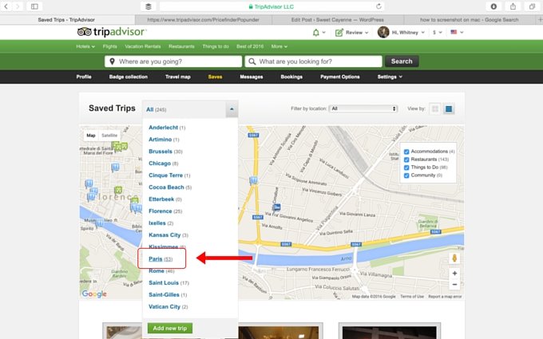Switch map to Satellite view
543x339 pixels.
click(109, 136)
